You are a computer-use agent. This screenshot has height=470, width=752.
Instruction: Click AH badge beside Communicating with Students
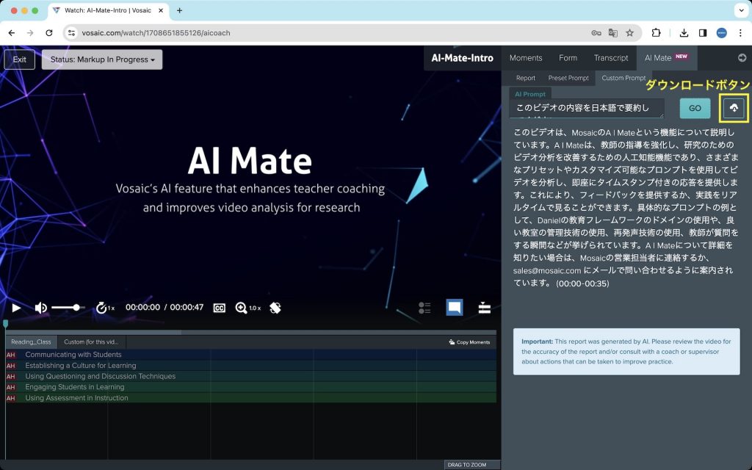[10, 355]
